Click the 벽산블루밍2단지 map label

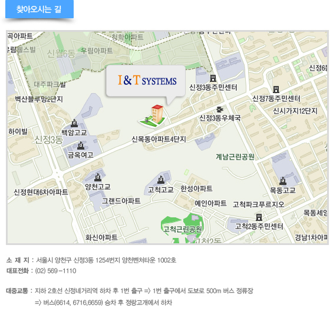point(39,99)
